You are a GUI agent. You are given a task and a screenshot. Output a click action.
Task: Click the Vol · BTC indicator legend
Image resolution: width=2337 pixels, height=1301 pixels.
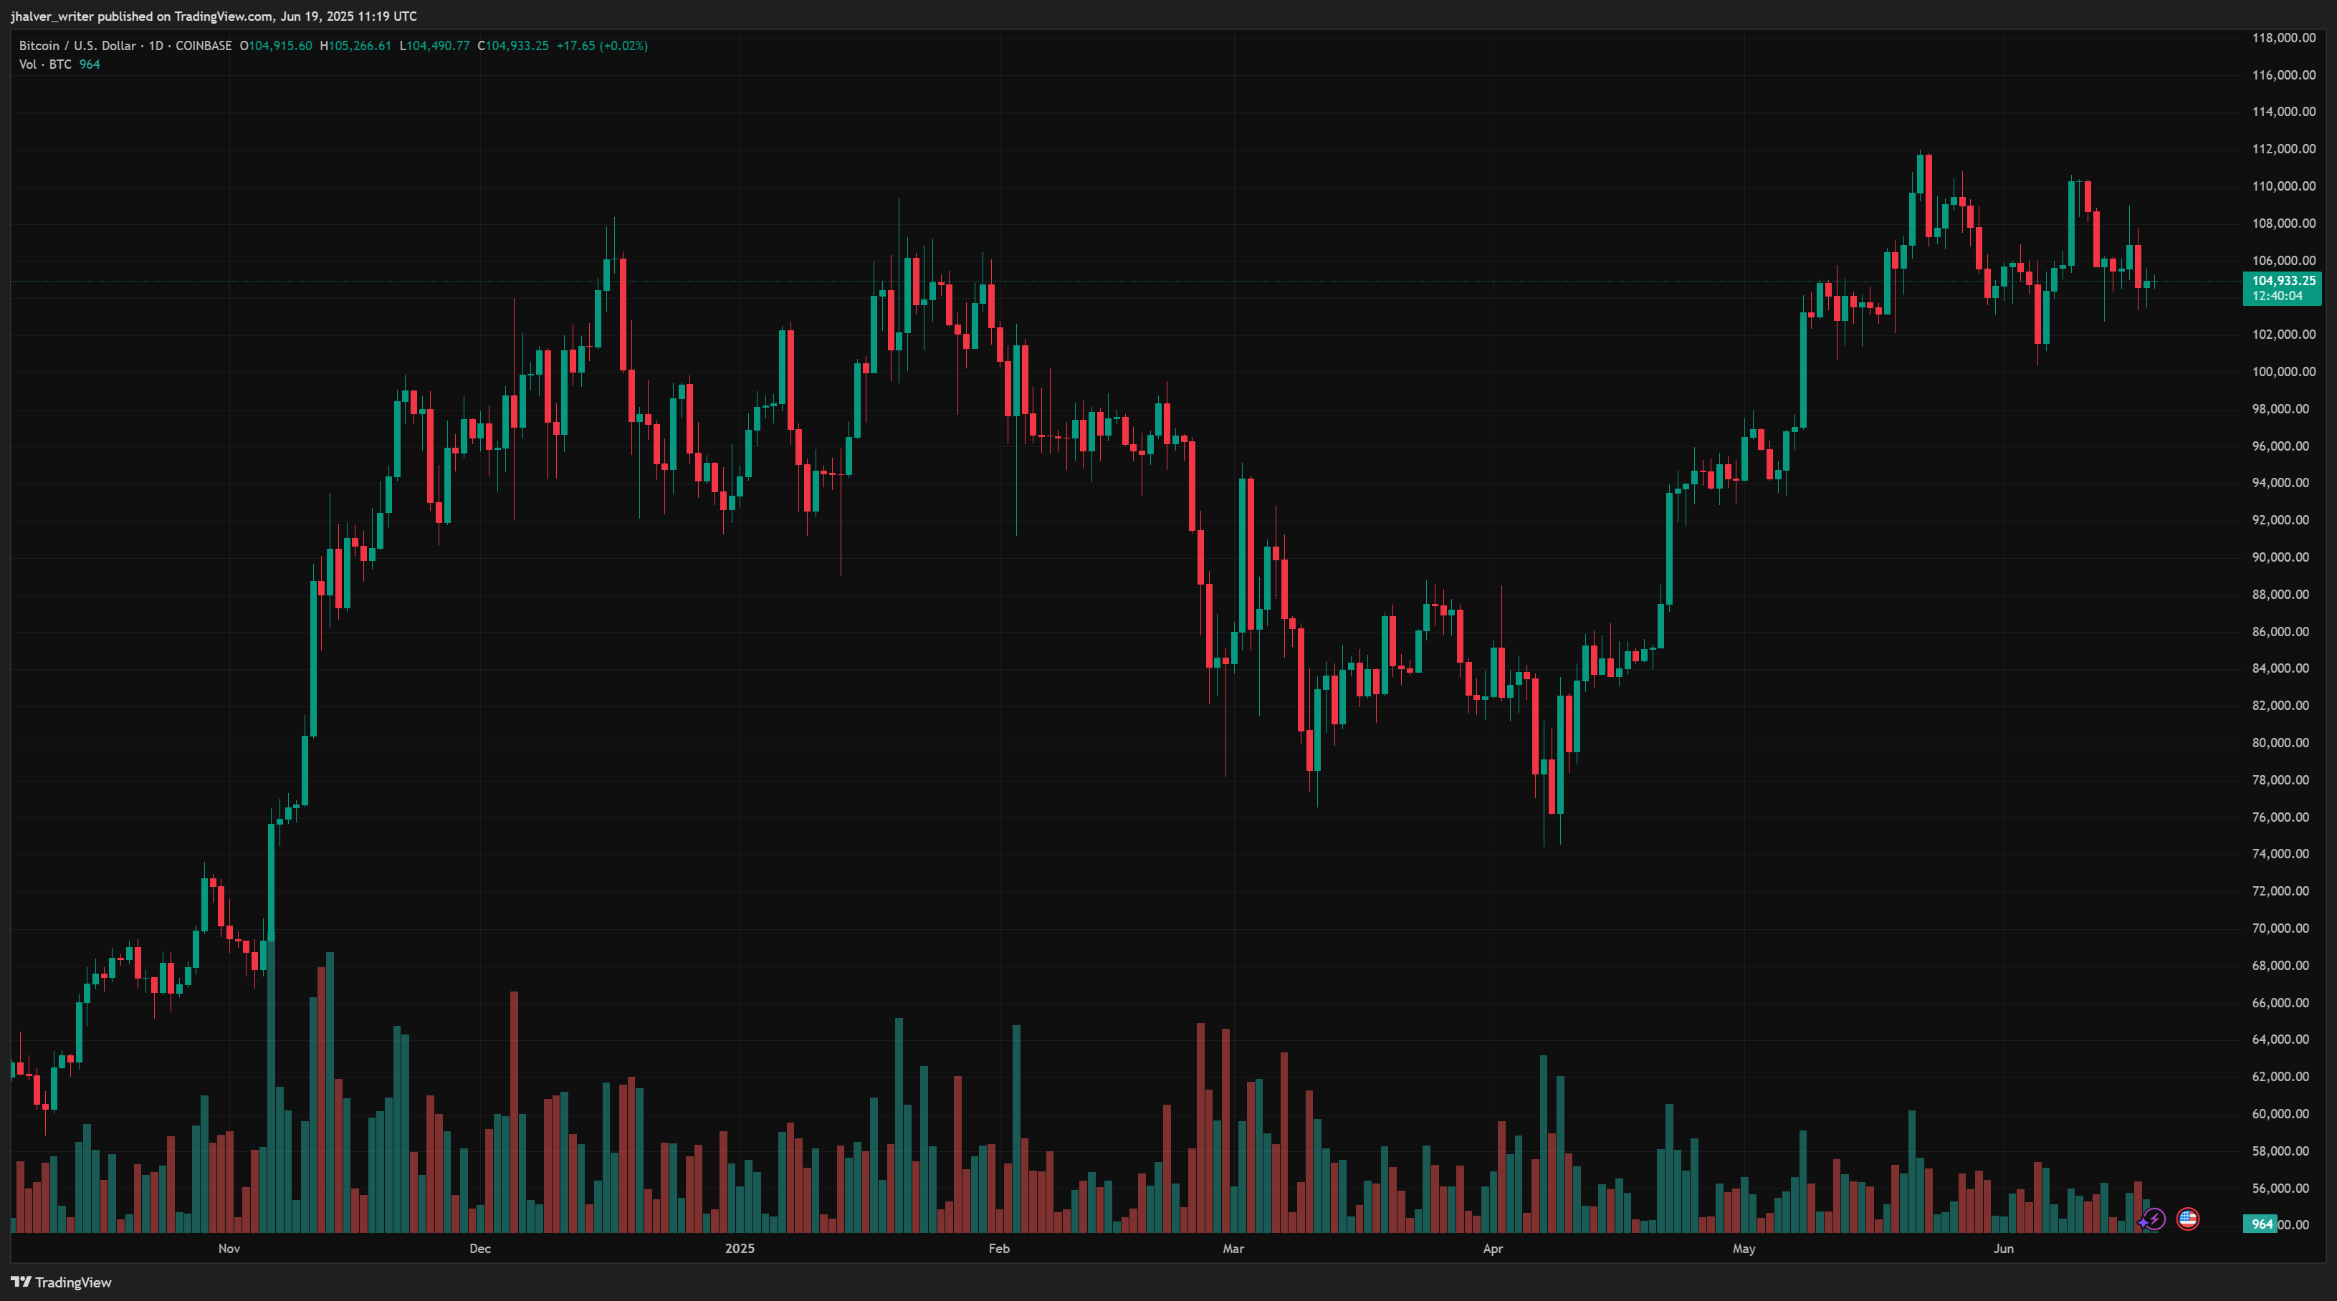[45, 64]
